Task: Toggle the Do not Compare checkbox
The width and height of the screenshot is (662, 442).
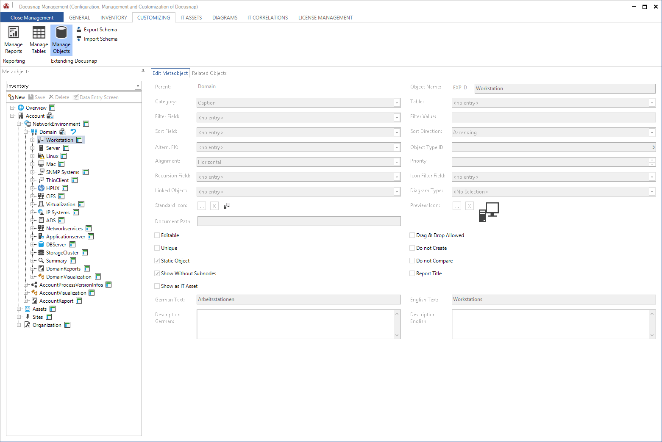Action: (x=412, y=261)
